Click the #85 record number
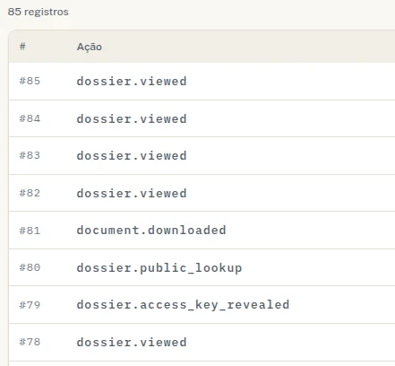The image size is (395, 366). [30, 81]
